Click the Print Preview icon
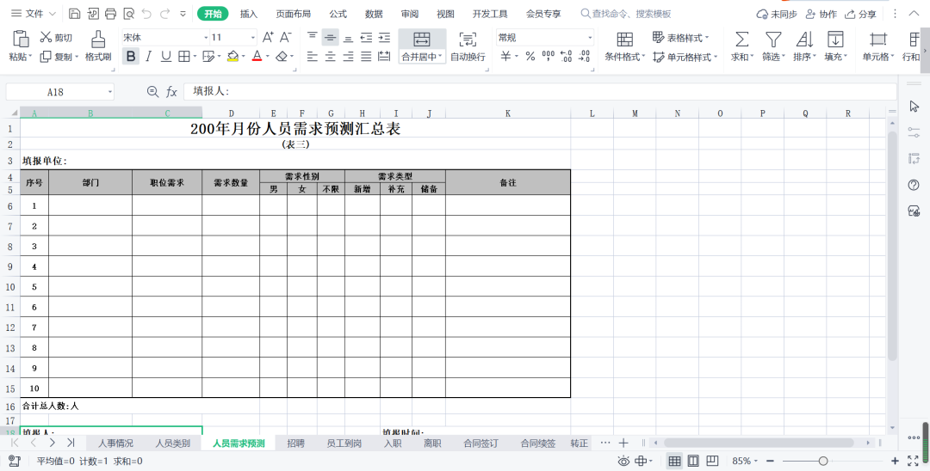 point(128,14)
